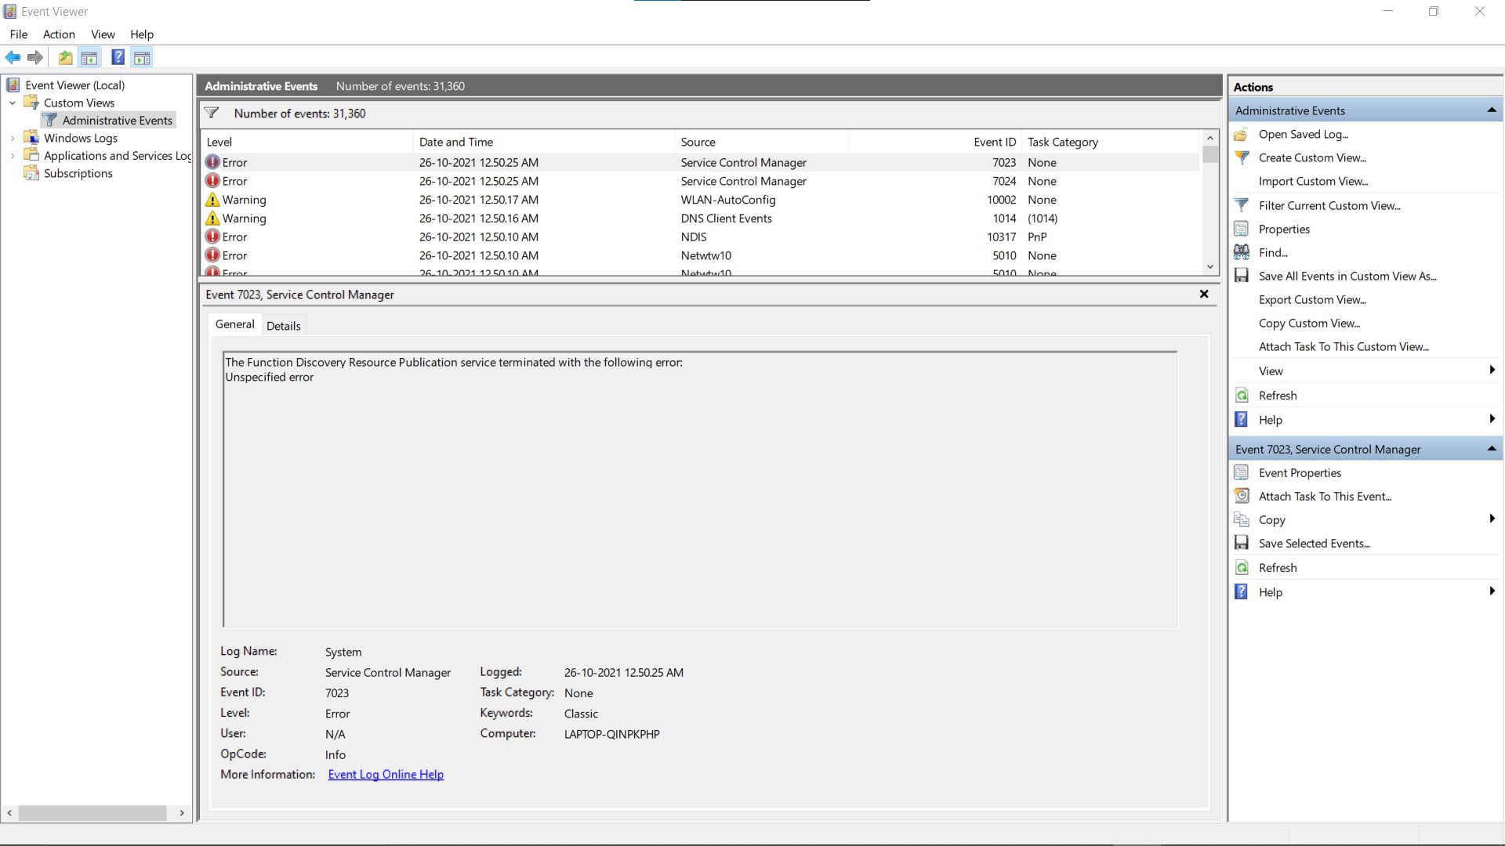This screenshot has height=846, width=1505.
Task: Collapse the Administrative Events actions section
Action: 1491,110
